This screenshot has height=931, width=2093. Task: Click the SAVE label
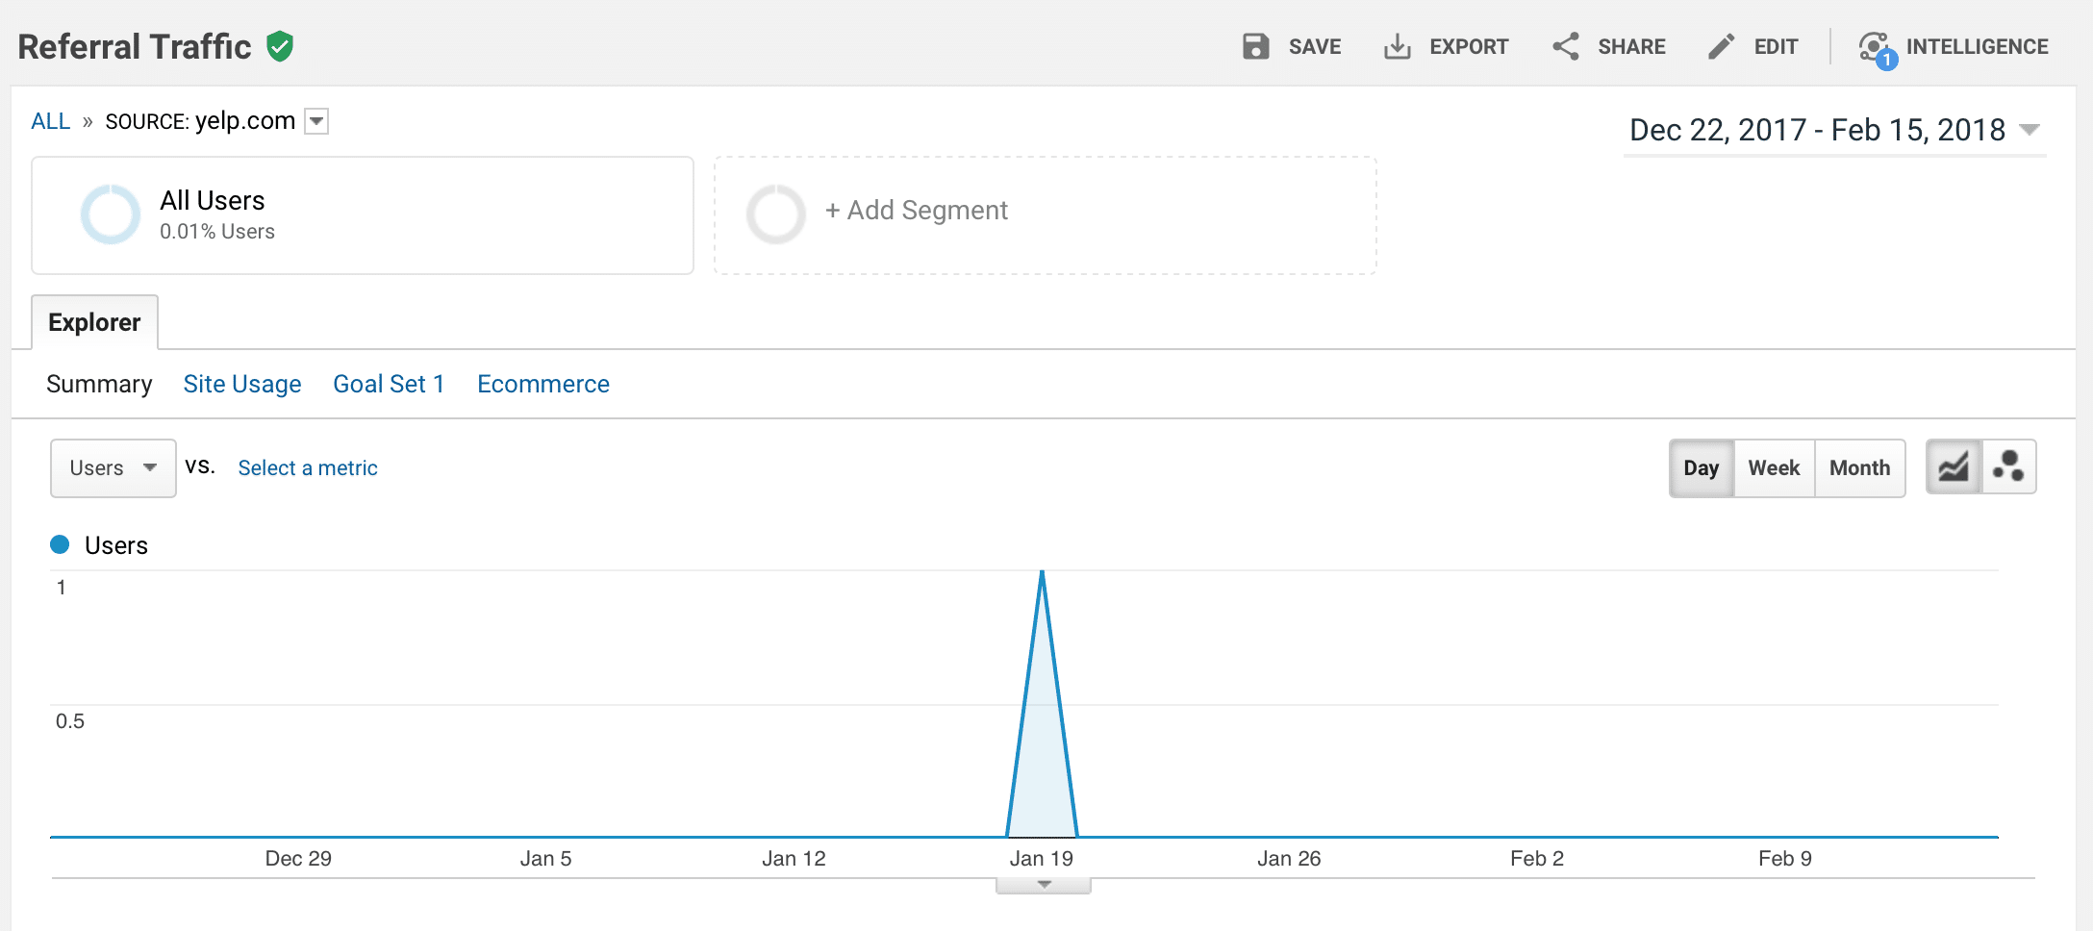point(1315,47)
